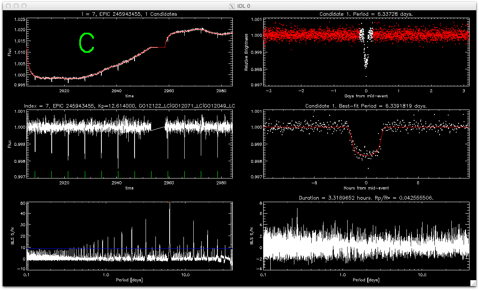Click the "Candidate 1. Best-fit Period" title
This screenshot has width=479, height=290.
click(366, 106)
